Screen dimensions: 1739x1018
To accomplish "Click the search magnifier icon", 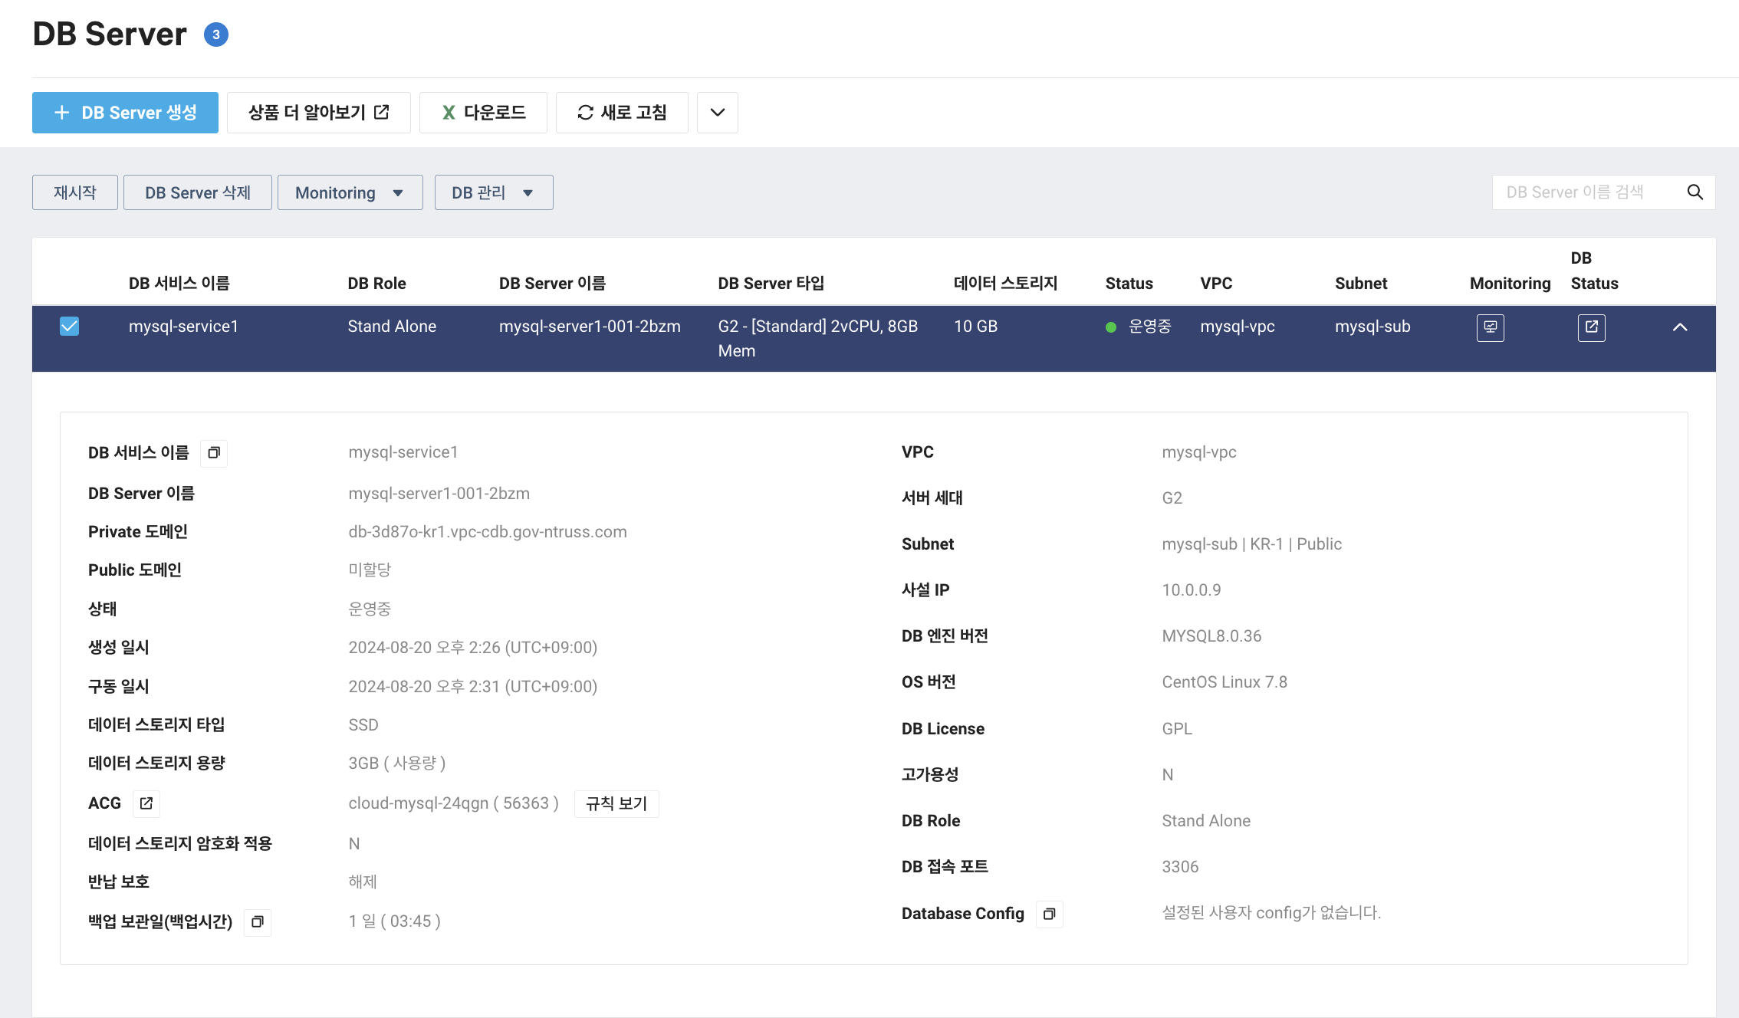I will coord(1695,192).
